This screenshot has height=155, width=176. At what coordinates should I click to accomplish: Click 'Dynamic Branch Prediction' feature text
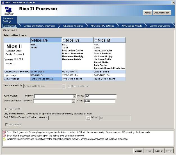109,68
